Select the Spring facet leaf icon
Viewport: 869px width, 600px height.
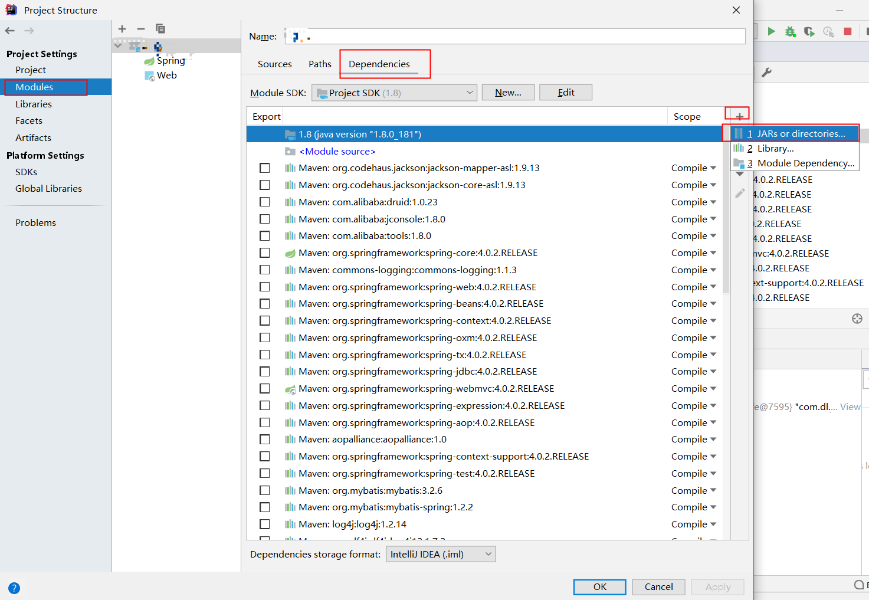(x=149, y=60)
